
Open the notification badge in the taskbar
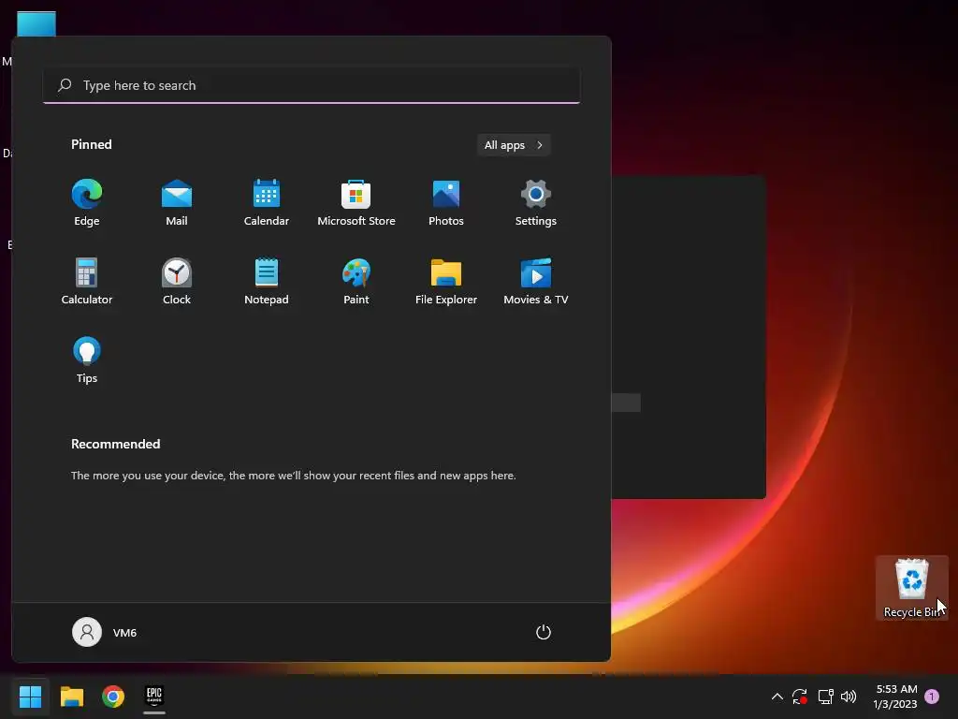932,697
